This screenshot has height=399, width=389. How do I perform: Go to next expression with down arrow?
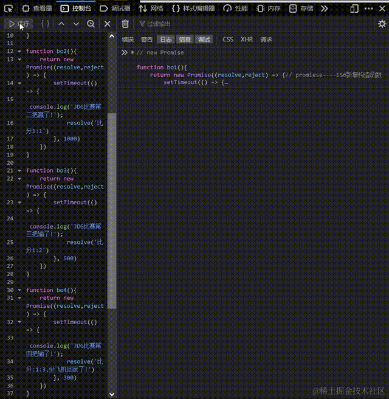pyautogui.click(x=76, y=24)
